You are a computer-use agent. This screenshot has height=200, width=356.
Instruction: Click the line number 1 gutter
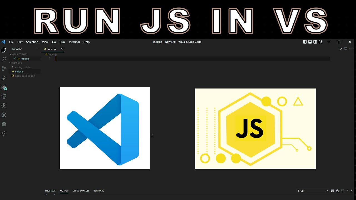point(50,59)
